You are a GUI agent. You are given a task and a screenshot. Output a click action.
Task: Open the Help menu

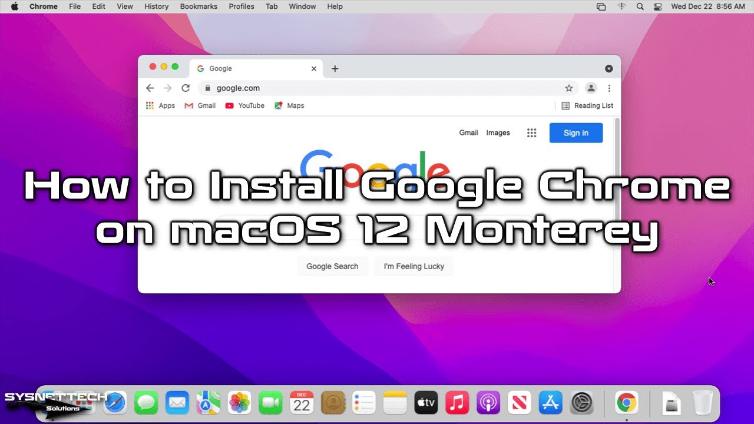click(x=335, y=6)
